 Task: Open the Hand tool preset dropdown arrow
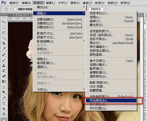[x=10, y=9]
